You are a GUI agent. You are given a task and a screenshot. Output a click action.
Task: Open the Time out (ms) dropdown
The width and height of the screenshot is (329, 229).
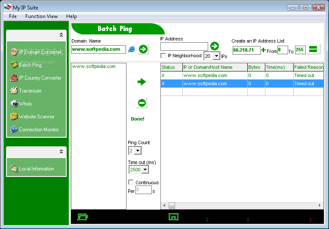tap(145, 169)
